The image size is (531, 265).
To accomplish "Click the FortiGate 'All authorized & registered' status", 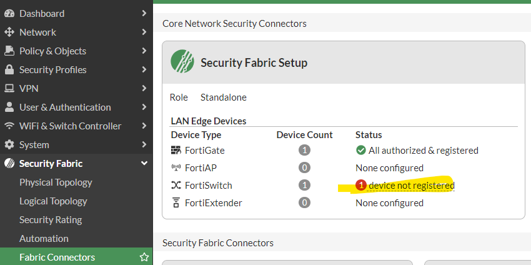I will pos(423,150).
